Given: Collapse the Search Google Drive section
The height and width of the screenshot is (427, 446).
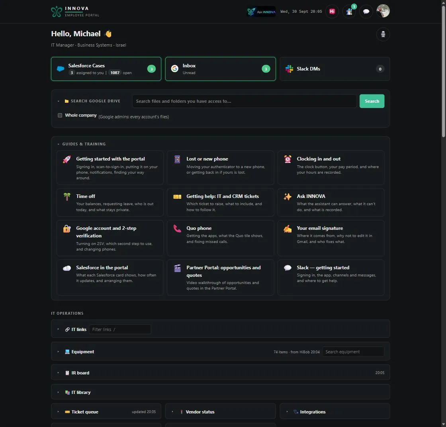Looking at the screenshot, I should (58, 101).
